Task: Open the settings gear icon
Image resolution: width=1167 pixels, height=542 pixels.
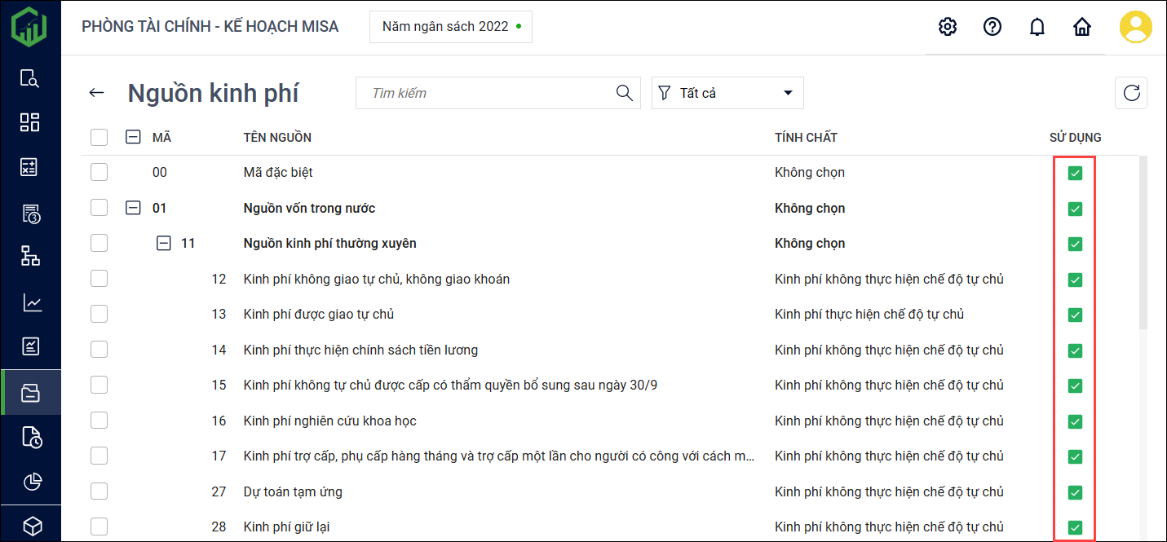Action: (x=947, y=27)
